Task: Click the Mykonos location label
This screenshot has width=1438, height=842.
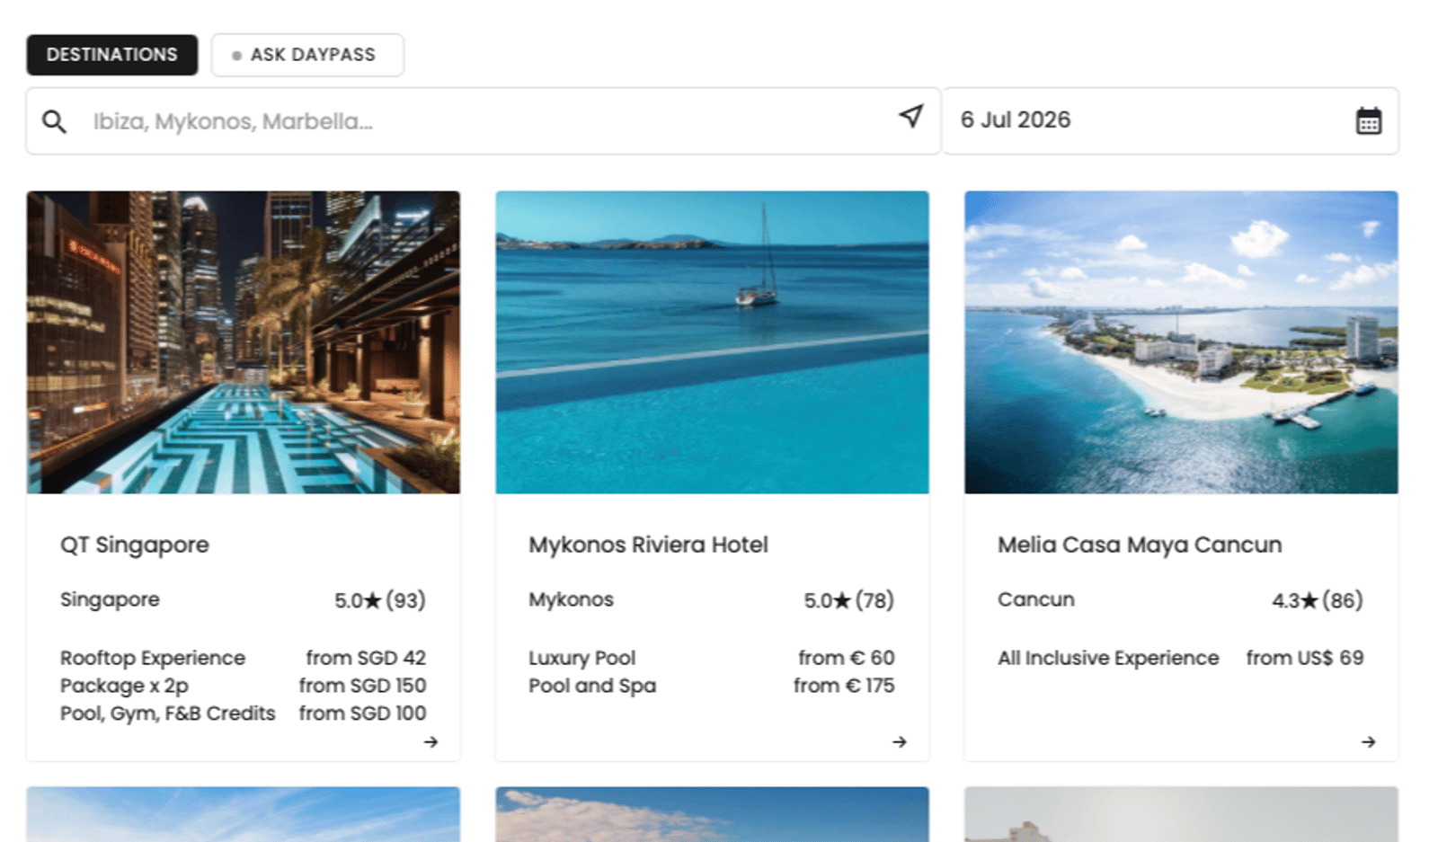Action: point(571,600)
